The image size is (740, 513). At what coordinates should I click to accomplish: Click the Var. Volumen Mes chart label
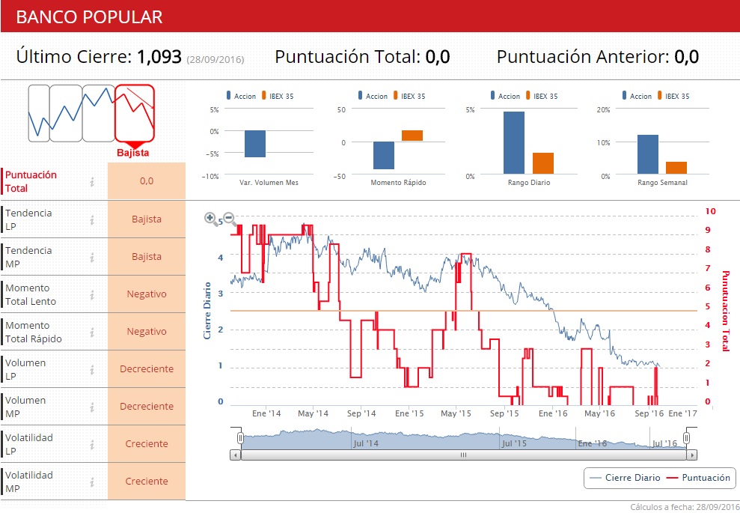click(269, 182)
